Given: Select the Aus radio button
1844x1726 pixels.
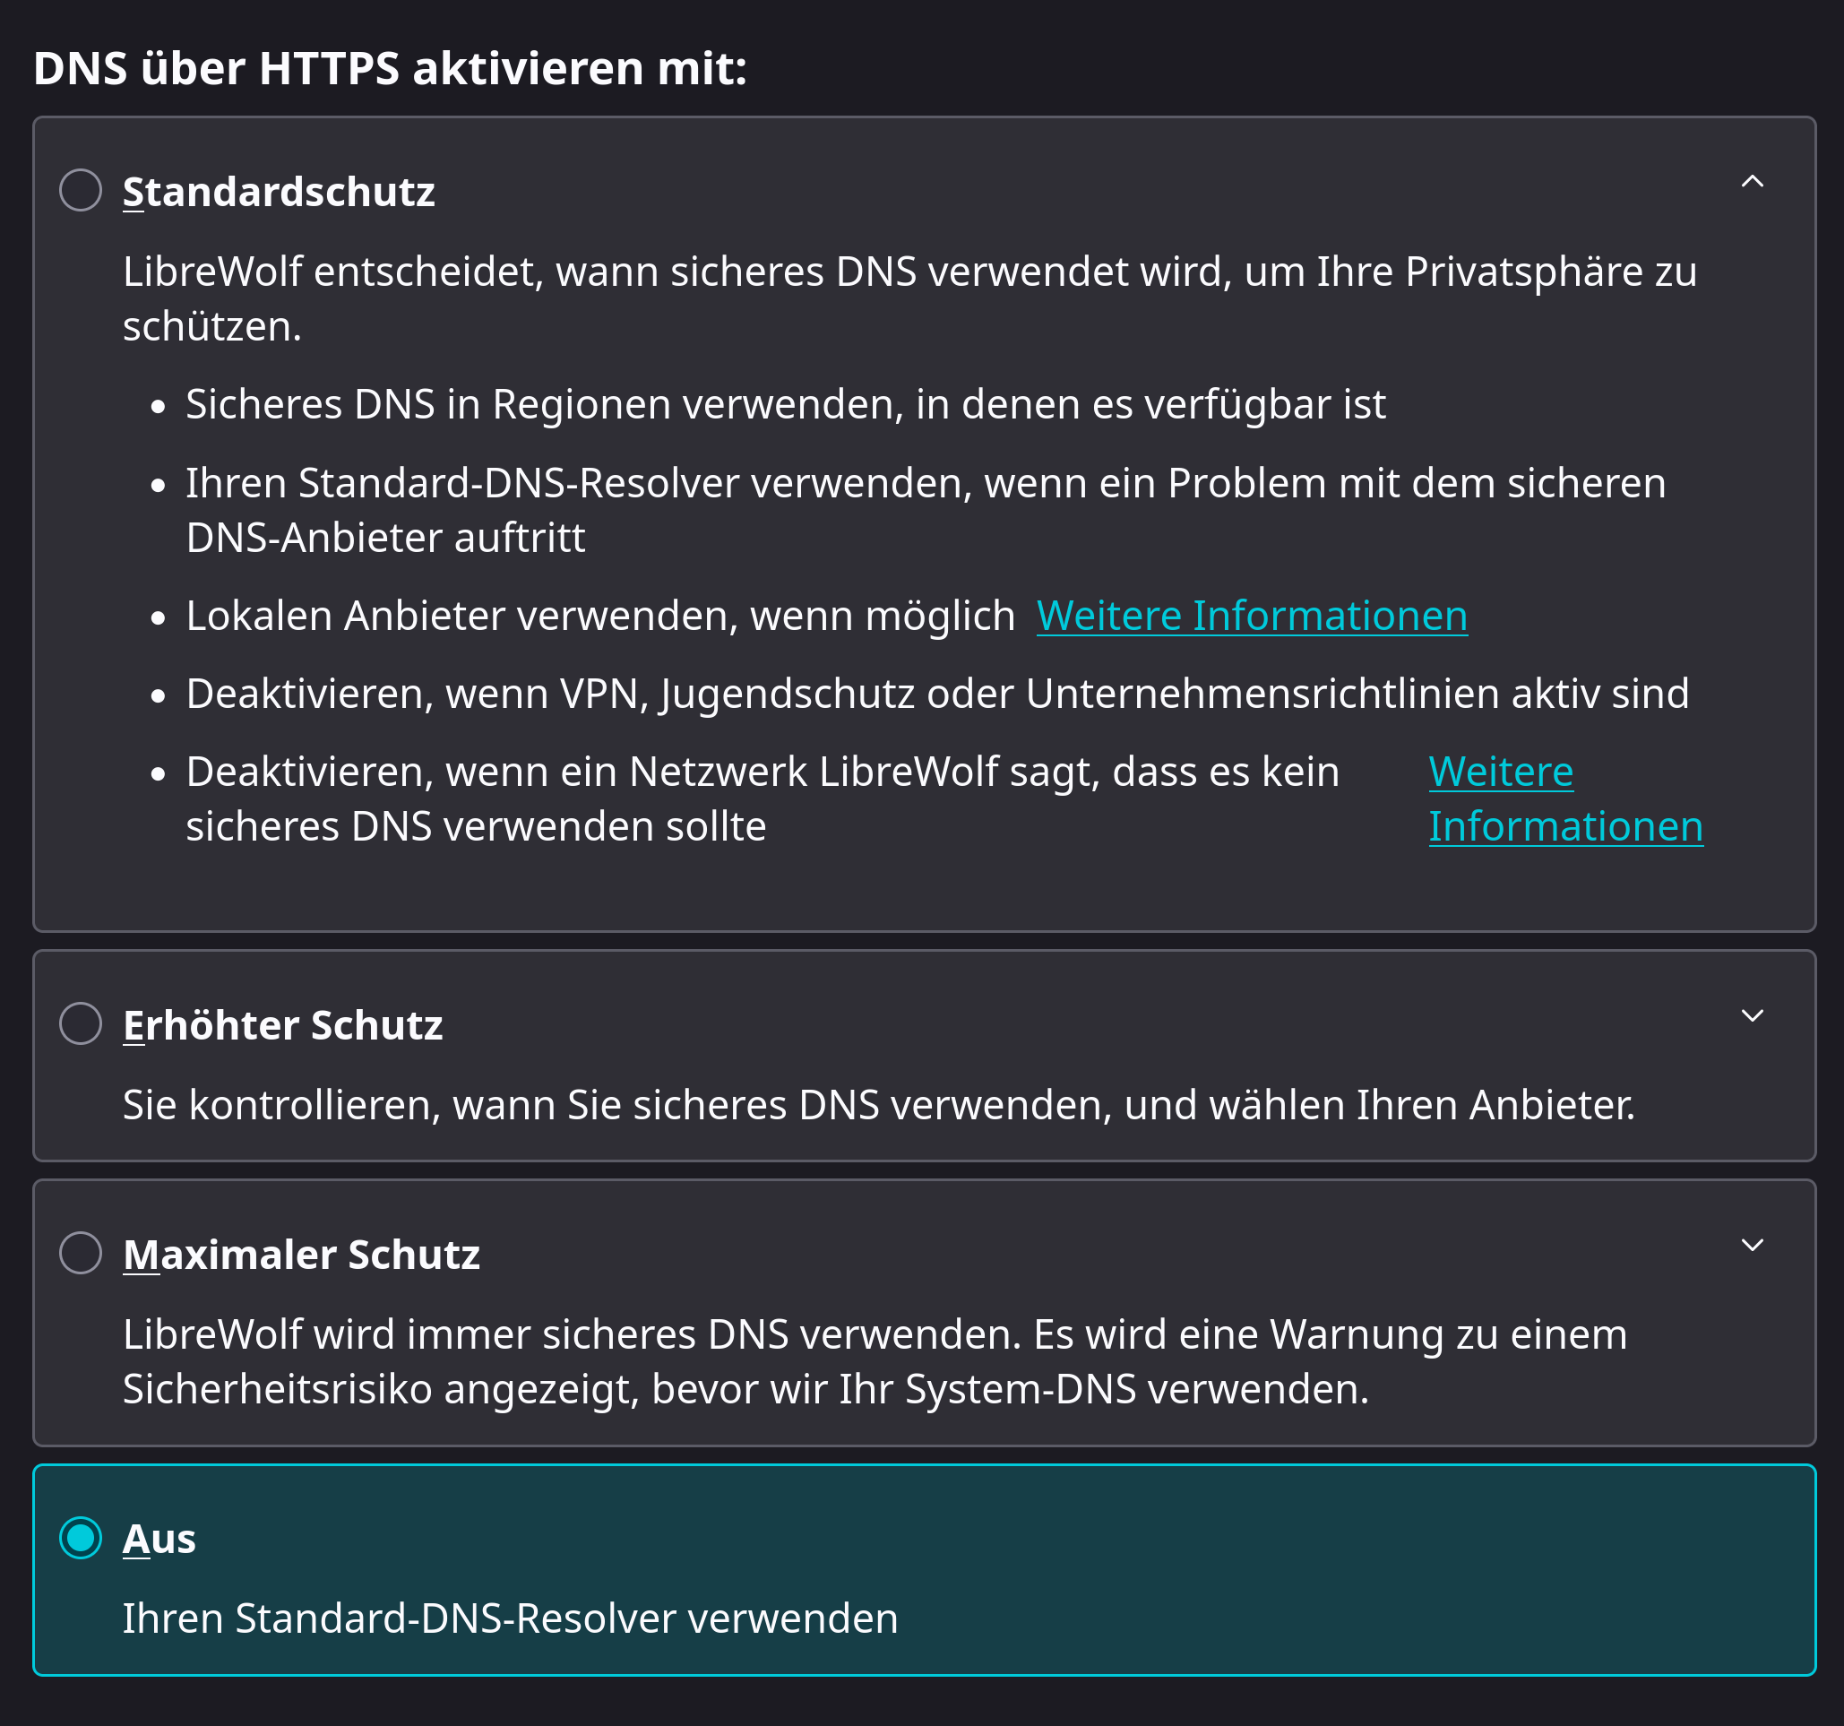Looking at the screenshot, I should click(81, 1538).
